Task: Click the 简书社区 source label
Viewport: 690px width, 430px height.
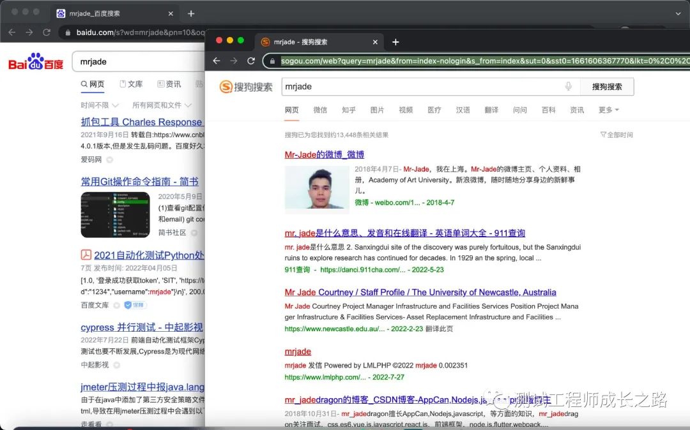Action: 172,232
